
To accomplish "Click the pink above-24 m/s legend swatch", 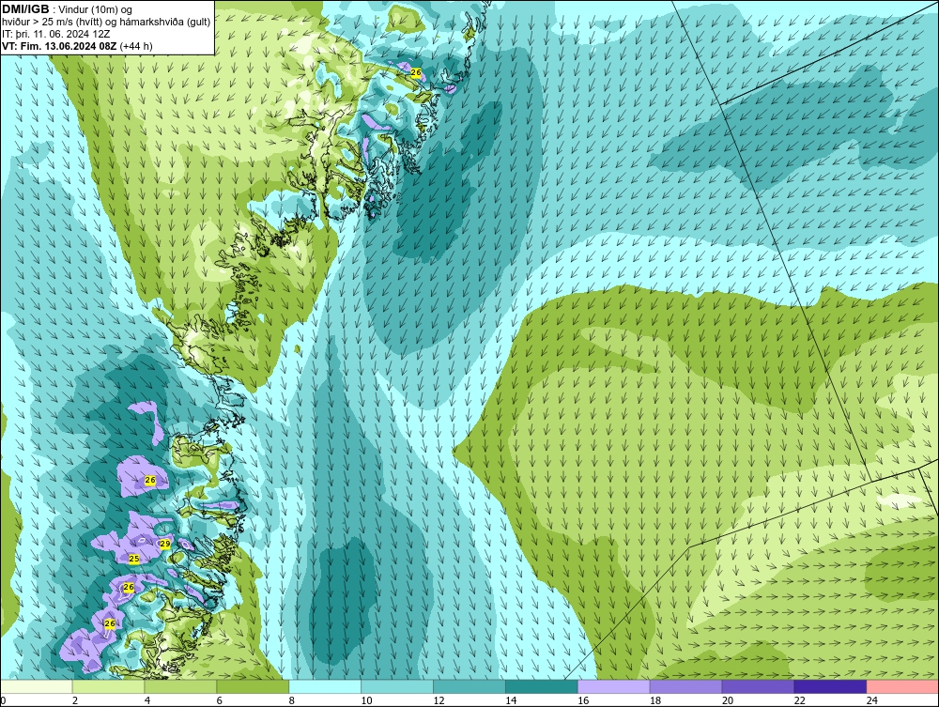I will click(x=902, y=686).
